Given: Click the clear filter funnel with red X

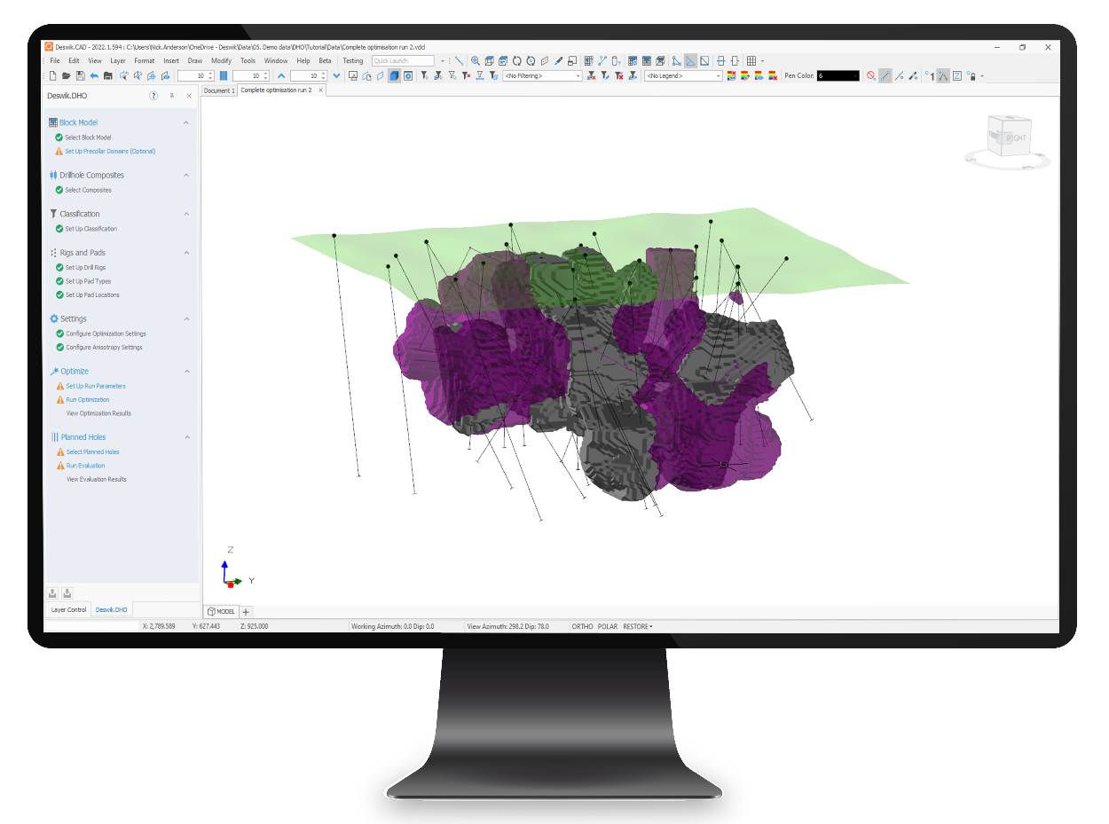Looking at the screenshot, I should click(467, 76).
